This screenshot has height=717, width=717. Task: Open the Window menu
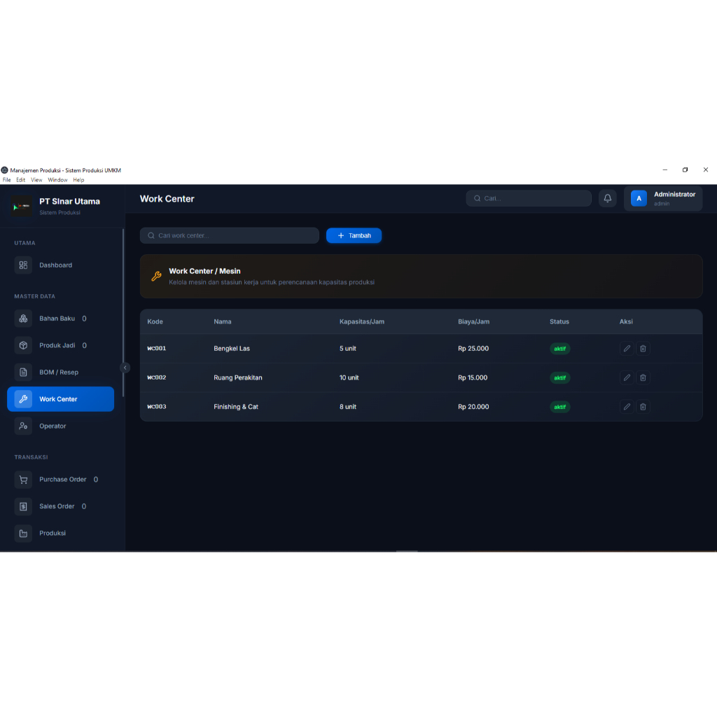(57, 180)
